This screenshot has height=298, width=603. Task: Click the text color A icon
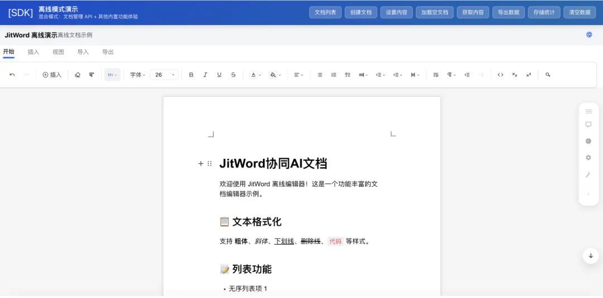click(253, 75)
